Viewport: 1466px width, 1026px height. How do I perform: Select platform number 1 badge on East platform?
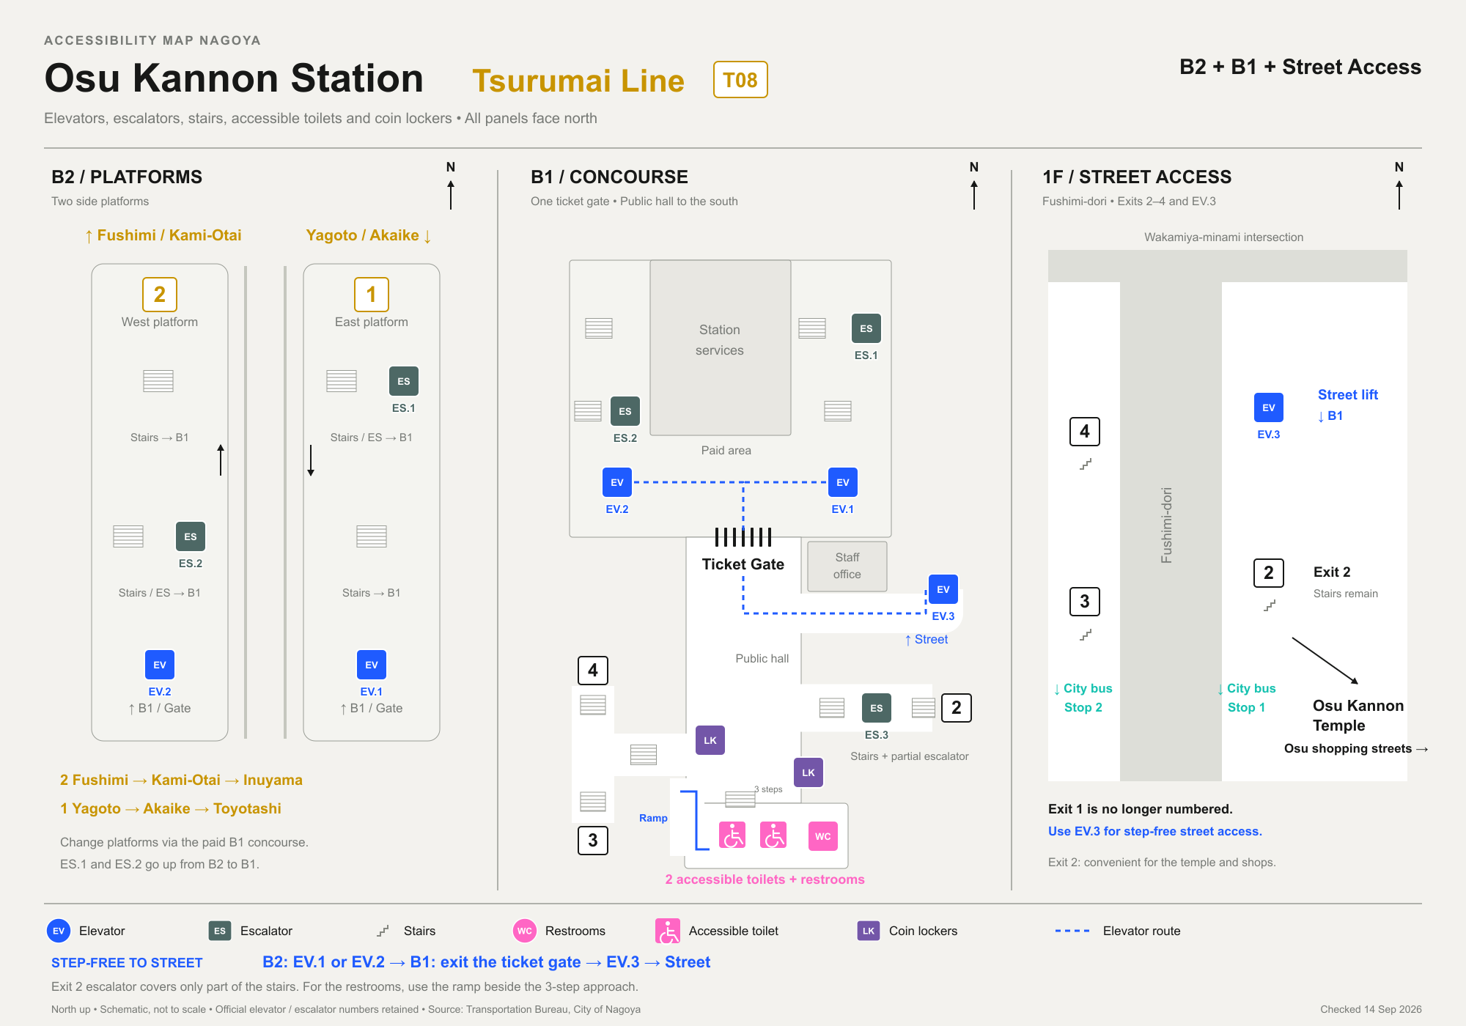tap(372, 295)
